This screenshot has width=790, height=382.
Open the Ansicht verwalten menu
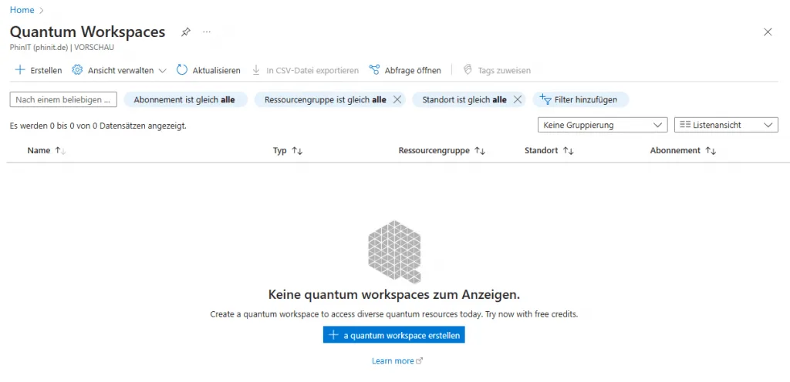point(119,70)
